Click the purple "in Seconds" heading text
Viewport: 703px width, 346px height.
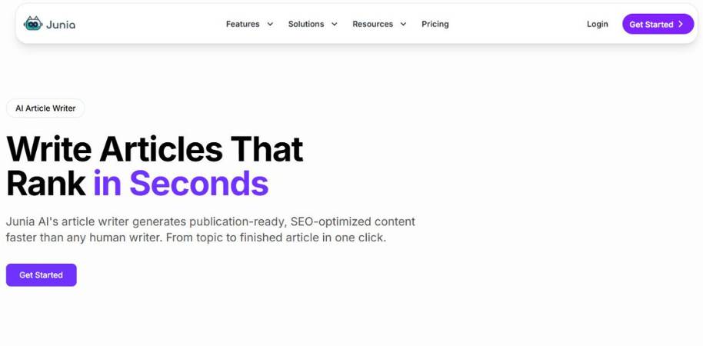[181, 183]
